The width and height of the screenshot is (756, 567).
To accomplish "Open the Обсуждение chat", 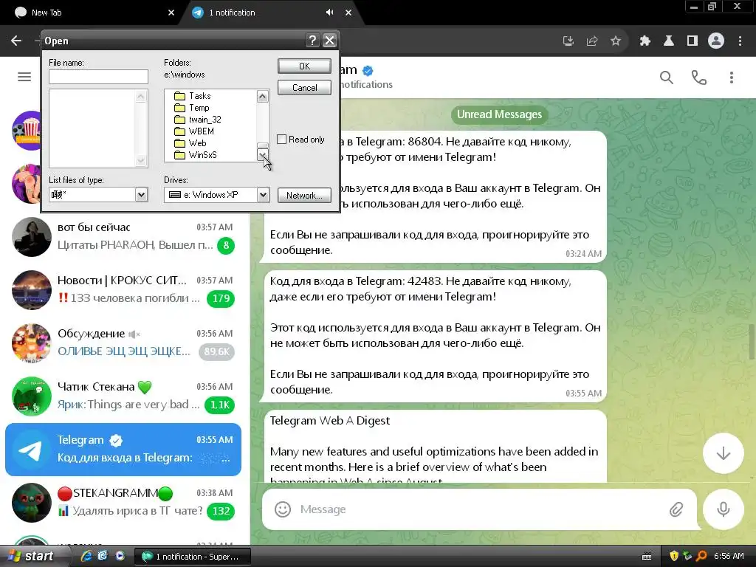I will (x=123, y=343).
